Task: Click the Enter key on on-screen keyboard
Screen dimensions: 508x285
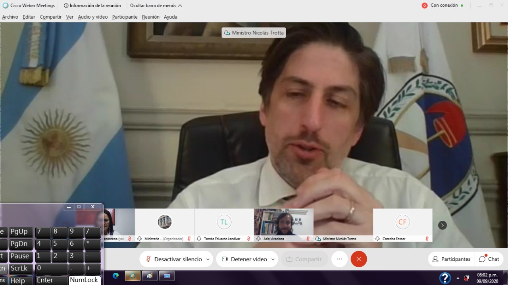Action: [x=51, y=280]
